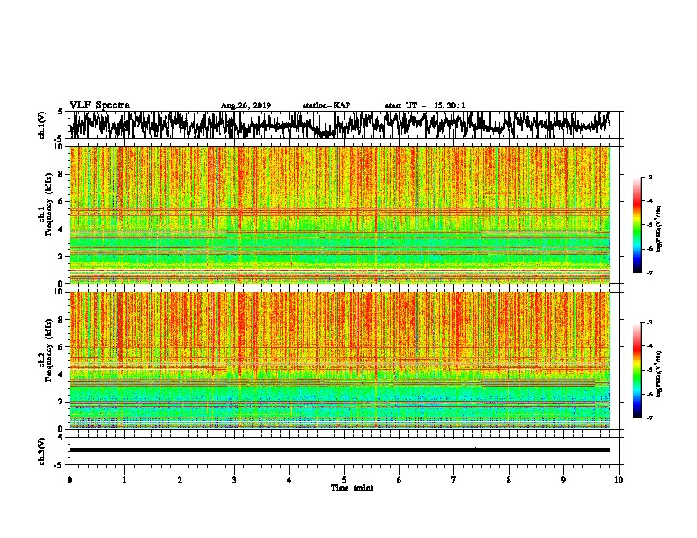Click the ch.1 colorbar '-3' label
Viewport: 697px width, 538px height.
point(649,178)
